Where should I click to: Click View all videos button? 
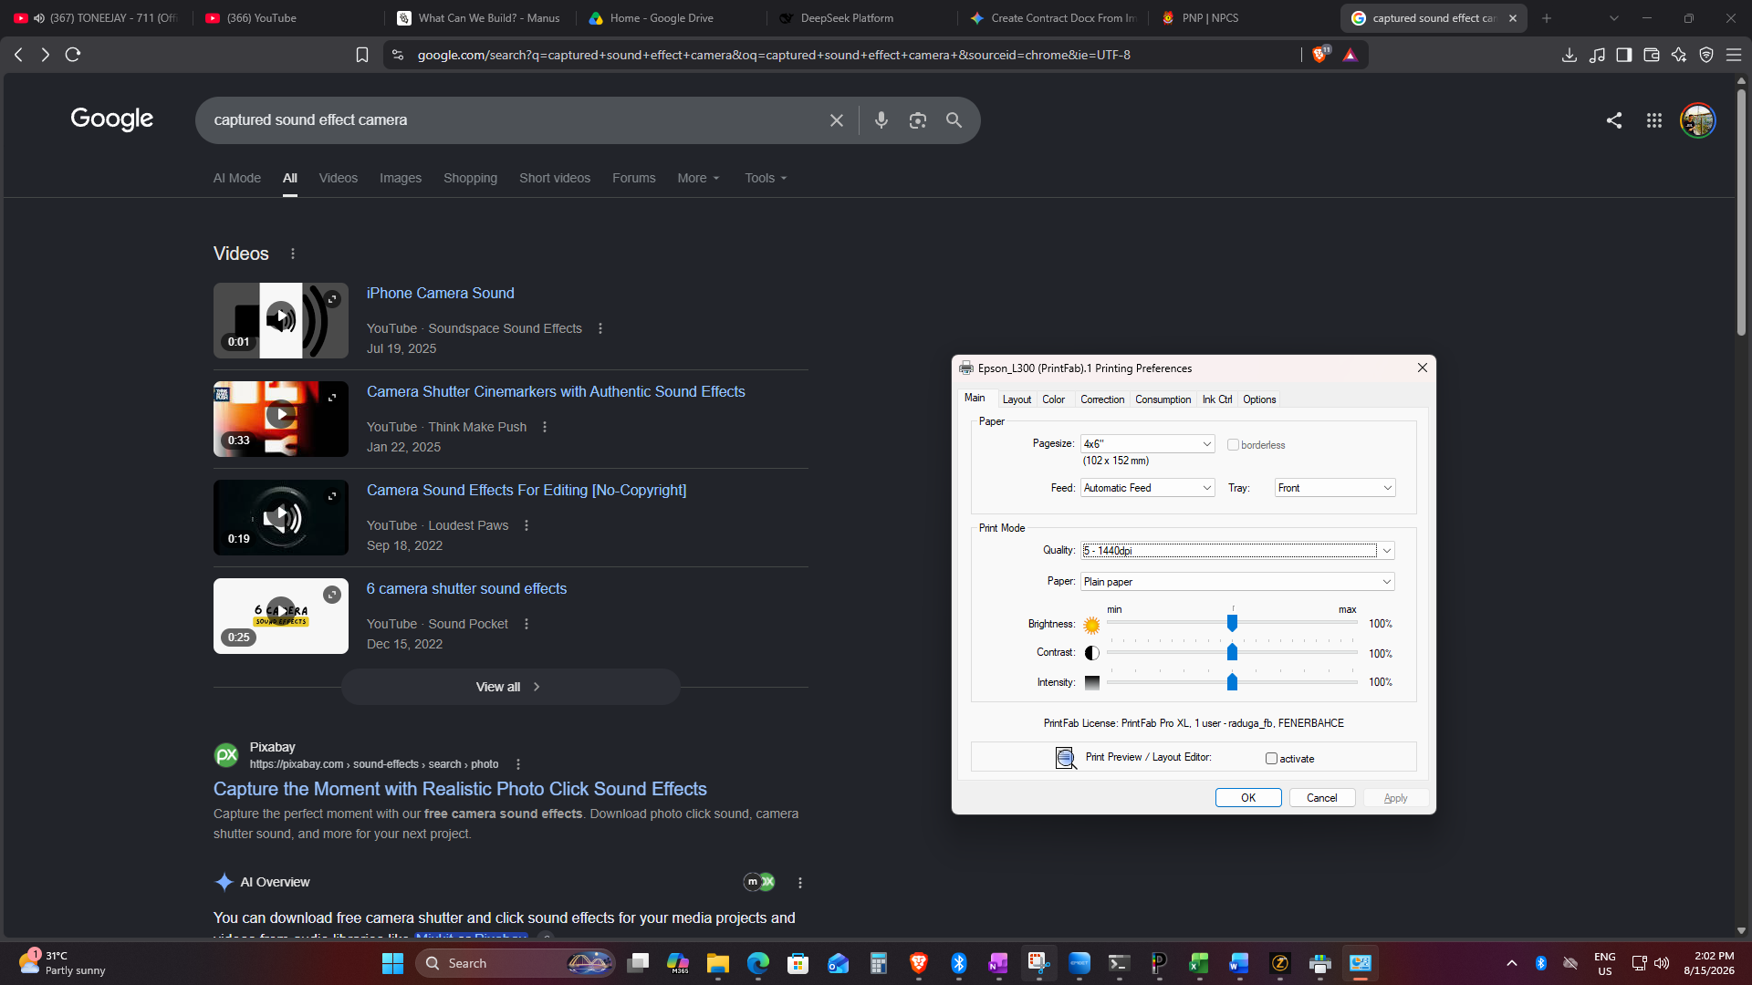click(510, 687)
